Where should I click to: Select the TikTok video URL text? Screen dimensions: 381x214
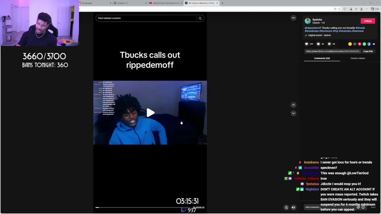coord(333,51)
